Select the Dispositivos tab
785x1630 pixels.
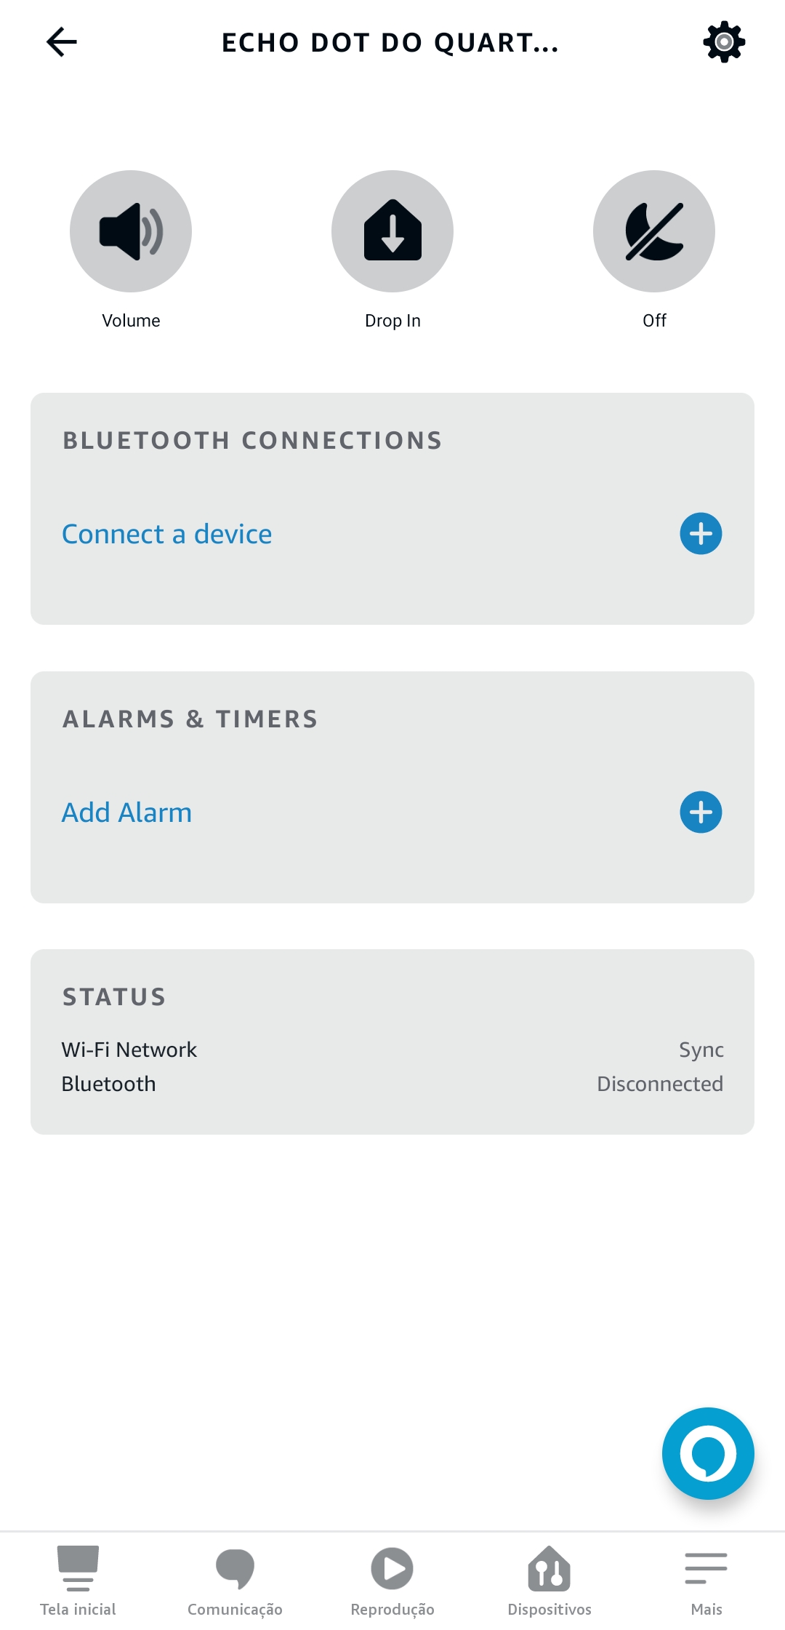click(x=549, y=1581)
